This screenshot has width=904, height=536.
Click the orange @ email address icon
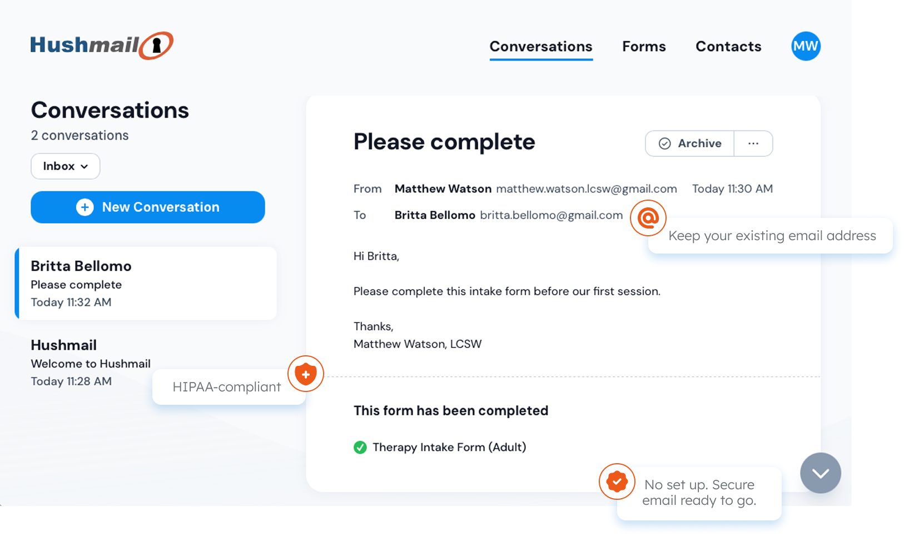[x=648, y=218]
